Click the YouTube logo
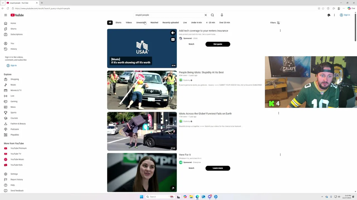This screenshot has height=200, width=357. tap(17, 15)
